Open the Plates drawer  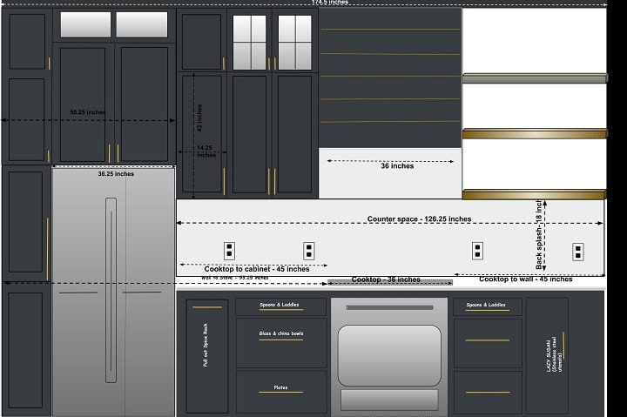pyautogui.click(x=281, y=393)
